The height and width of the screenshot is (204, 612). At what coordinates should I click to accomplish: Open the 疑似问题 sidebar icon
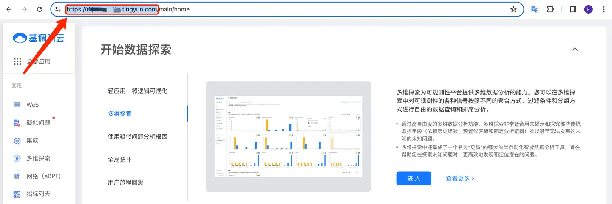17,123
